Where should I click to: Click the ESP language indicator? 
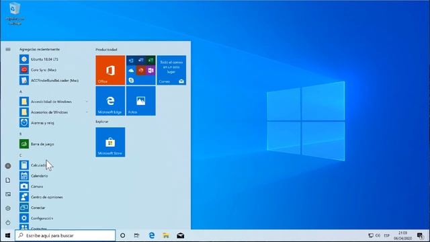click(x=387, y=235)
